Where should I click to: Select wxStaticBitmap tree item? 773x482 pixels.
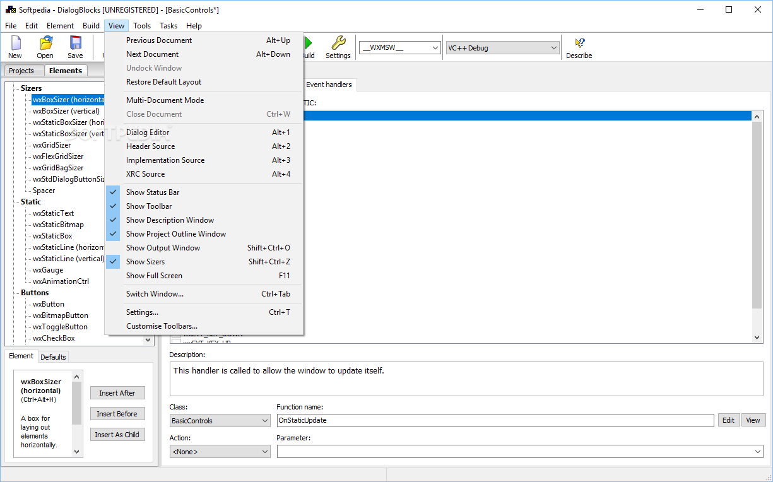(x=58, y=225)
